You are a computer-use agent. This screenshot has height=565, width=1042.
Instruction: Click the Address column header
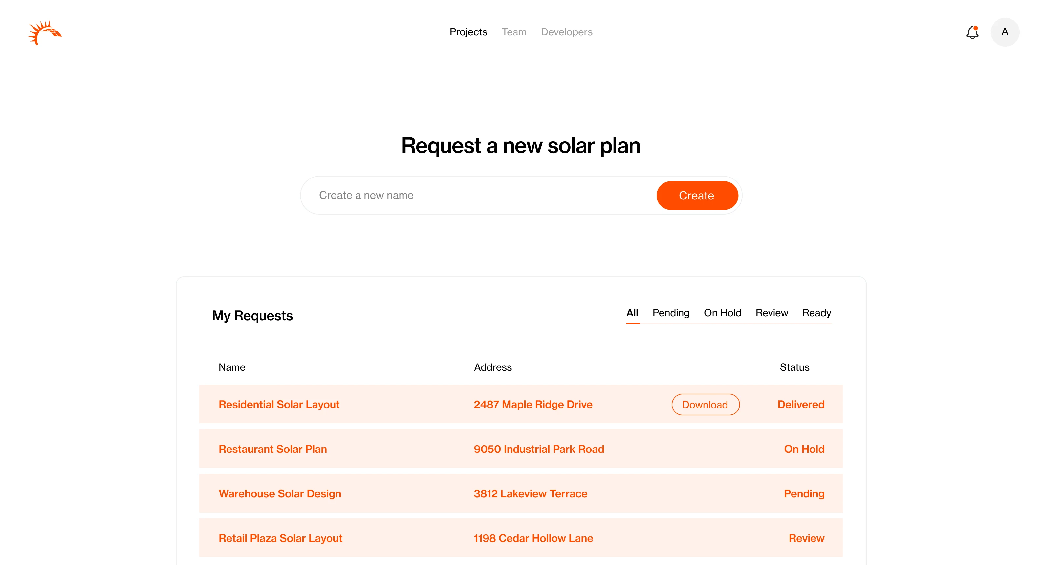(493, 367)
